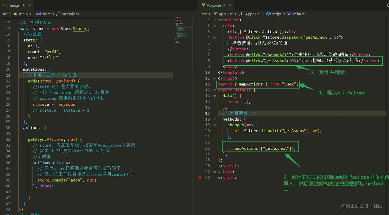
Task: Open src breadcrumb above App.vue
Action: coord(204,14)
